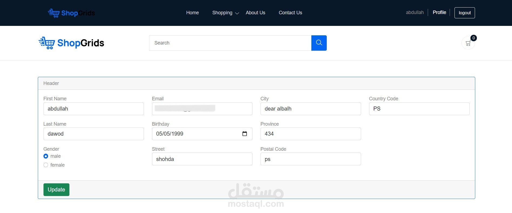
Task: Open the Home menu item
Action: pos(193,13)
